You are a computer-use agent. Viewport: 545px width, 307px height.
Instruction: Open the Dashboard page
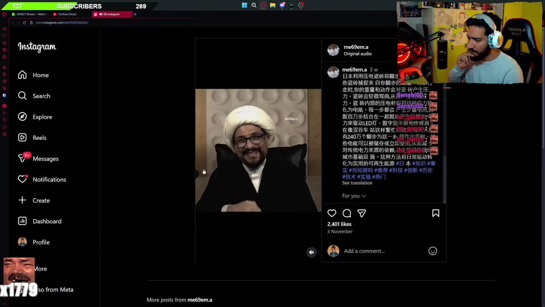click(x=40, y=221)
